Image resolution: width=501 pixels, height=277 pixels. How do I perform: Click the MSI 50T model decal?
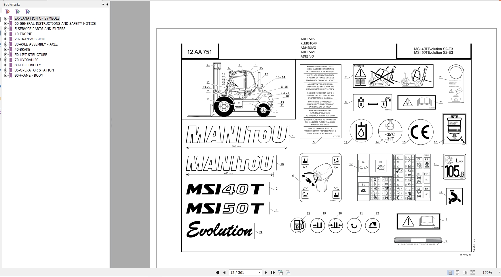225,208
